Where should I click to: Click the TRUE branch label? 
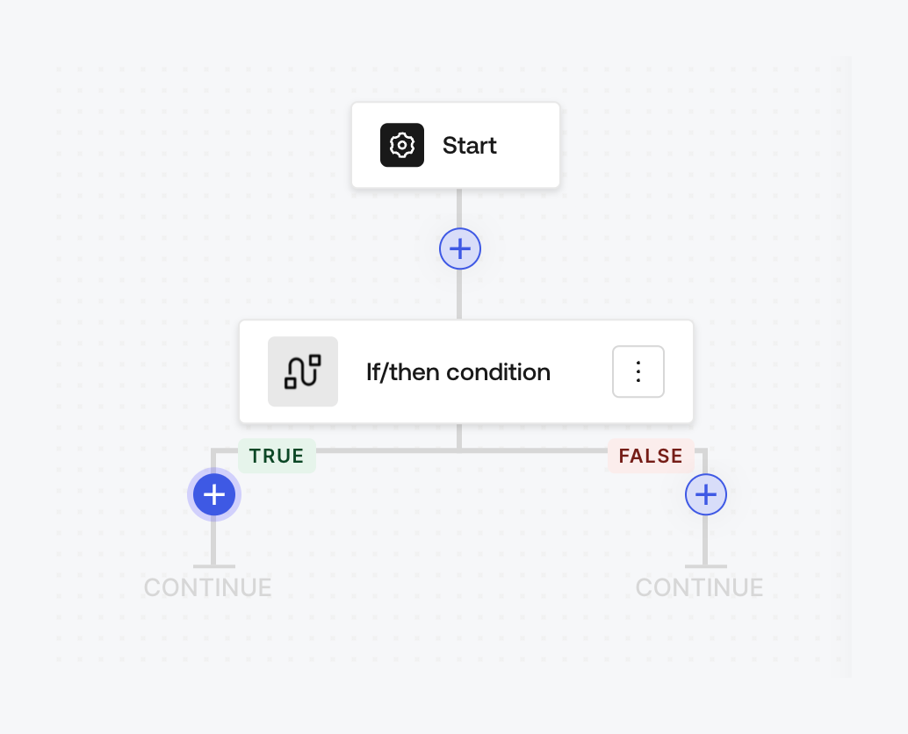point(277,456)
